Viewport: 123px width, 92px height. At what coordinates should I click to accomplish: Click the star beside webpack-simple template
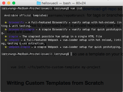[6, 47]
